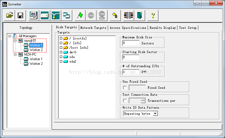The height and width of the screenshot is (138, 225).
Task: Reset workers with yellow arrow icon
Action: [x=115, y=15]
